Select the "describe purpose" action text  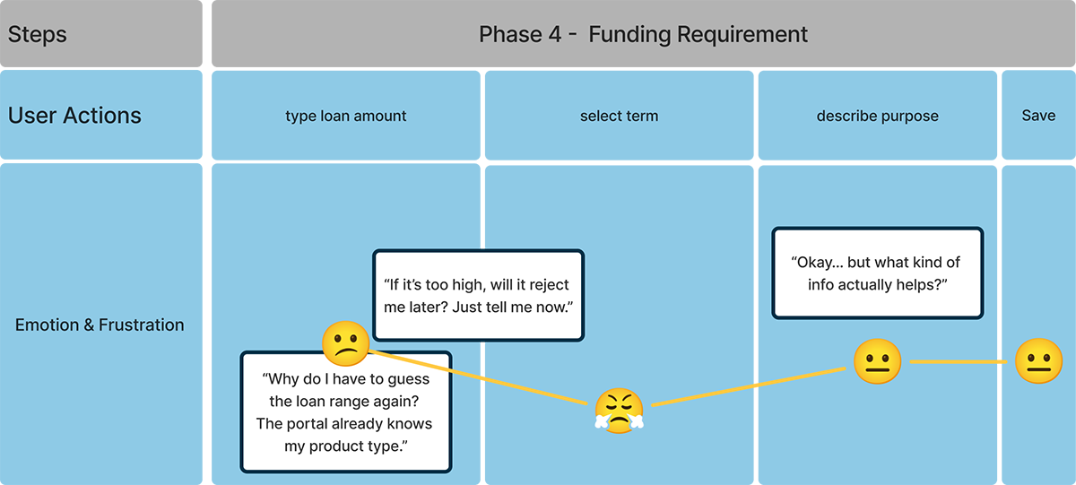[877, 117]
